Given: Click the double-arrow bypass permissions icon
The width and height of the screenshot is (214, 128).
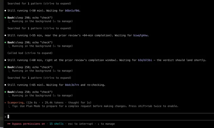Looking at the screenshot, I should pyautogui.click(x=9, y=124).
